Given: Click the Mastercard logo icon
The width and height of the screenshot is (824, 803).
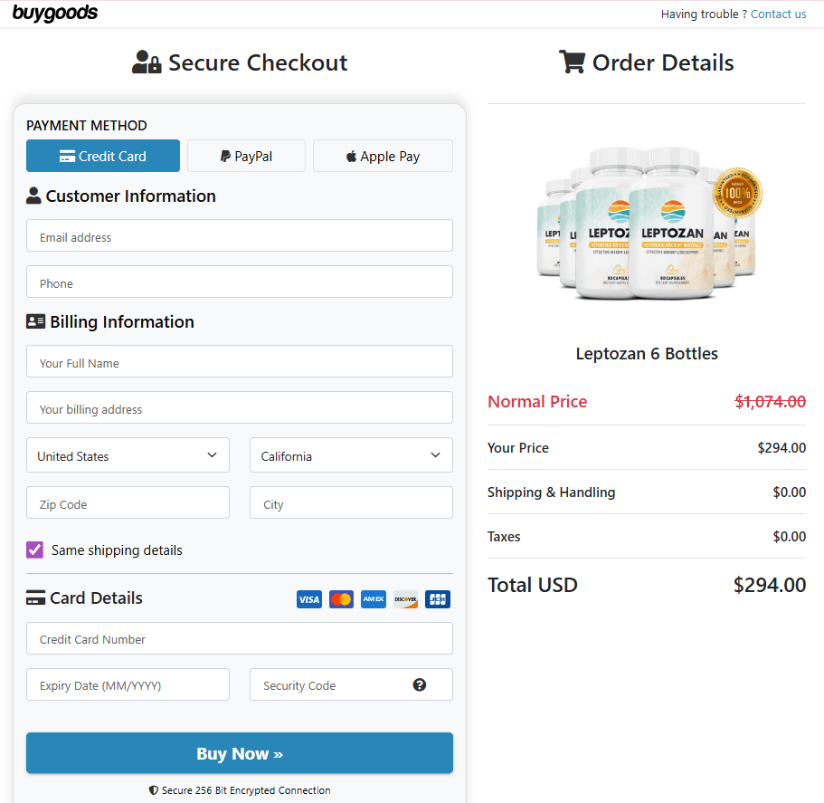Looking at the screenshot, I should [x=341, y=599].
